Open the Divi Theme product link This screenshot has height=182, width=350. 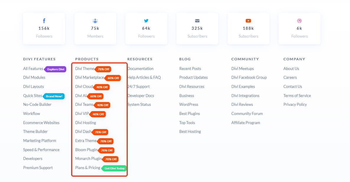pyautogui.click(x=85, y=69)
